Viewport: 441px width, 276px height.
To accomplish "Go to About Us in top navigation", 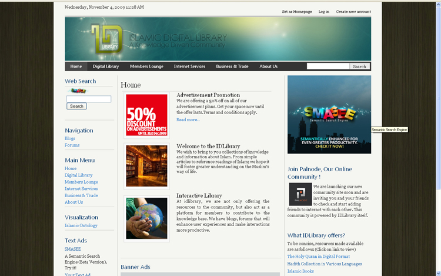I will [x=268, y=66].
